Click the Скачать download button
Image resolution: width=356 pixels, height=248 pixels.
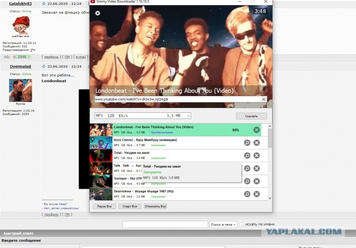pyautogui.click(x=251, y=116)
